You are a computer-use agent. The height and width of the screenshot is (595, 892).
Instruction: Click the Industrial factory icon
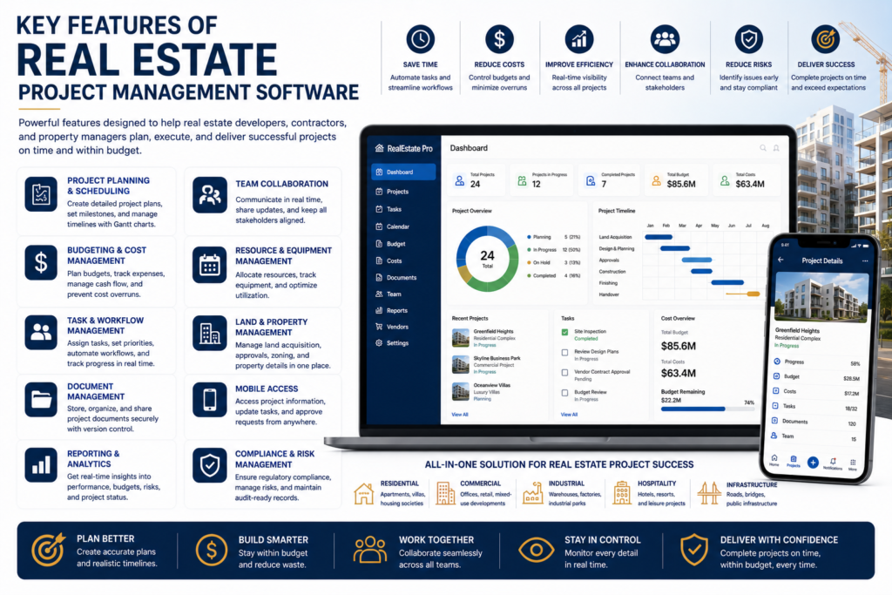(533, 492)
